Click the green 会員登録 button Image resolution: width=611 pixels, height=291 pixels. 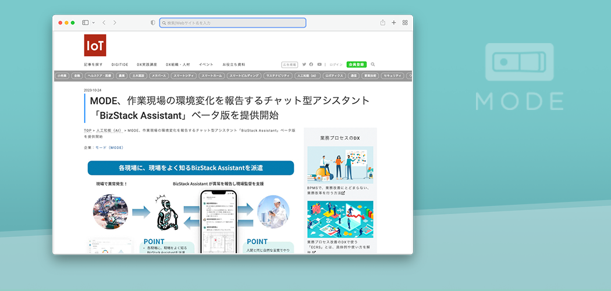pos(356,65)
